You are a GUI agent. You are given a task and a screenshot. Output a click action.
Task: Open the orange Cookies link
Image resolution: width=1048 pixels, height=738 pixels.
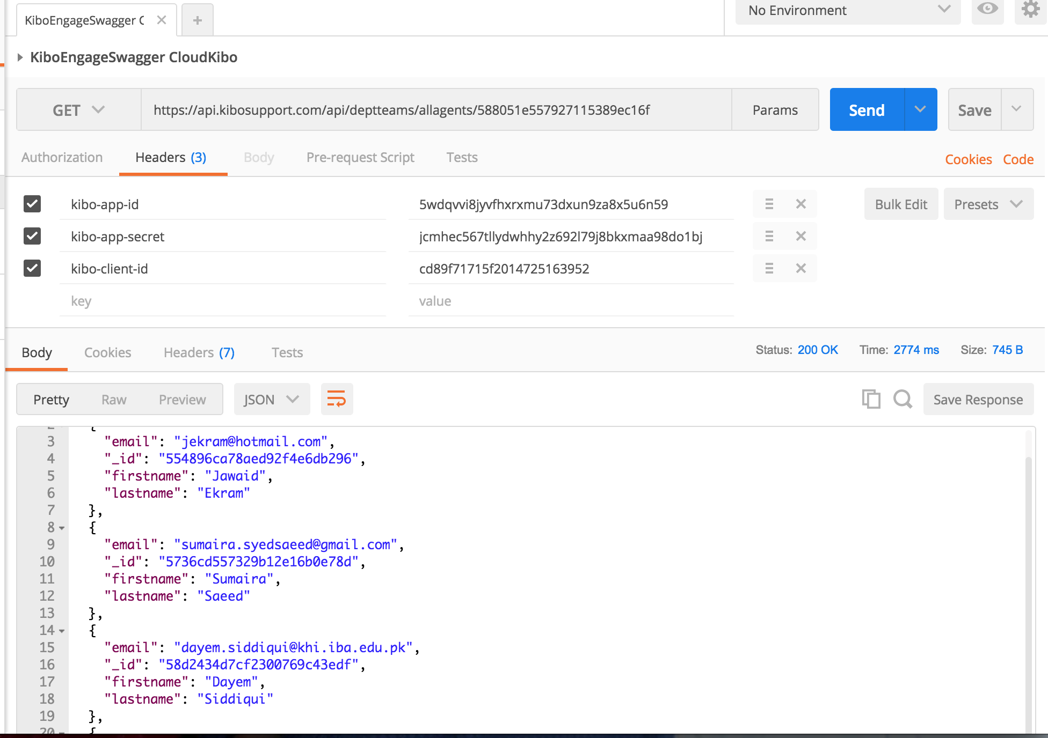(x=969, y=159)
